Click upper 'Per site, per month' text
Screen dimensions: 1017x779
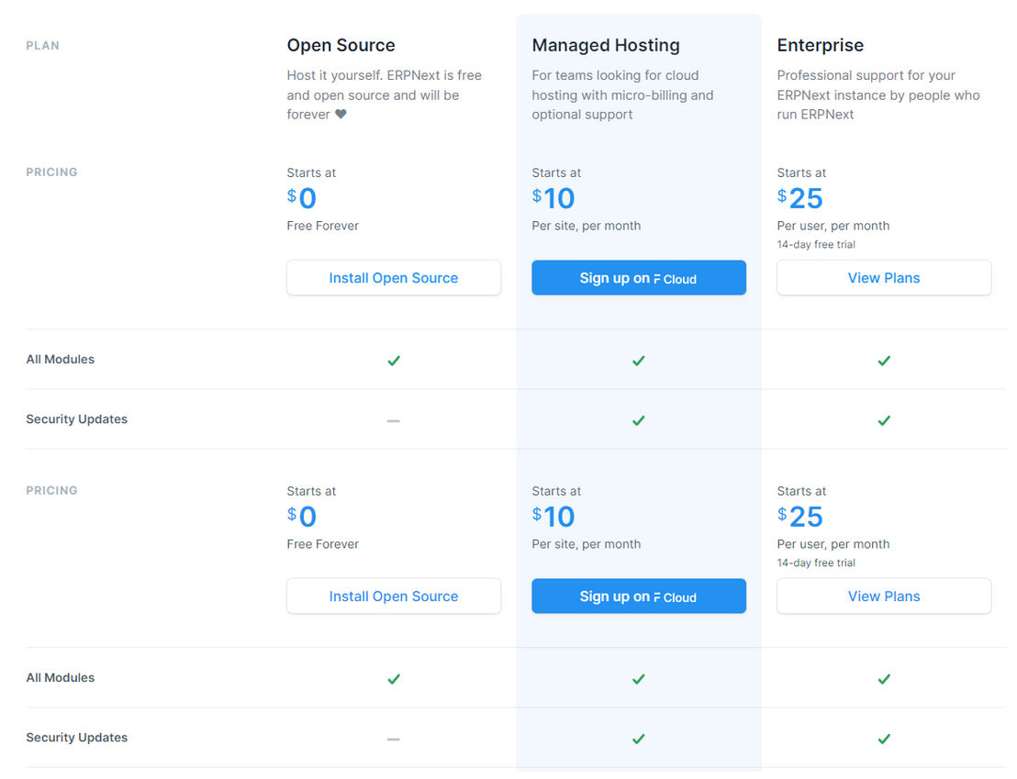coord(587,226)
